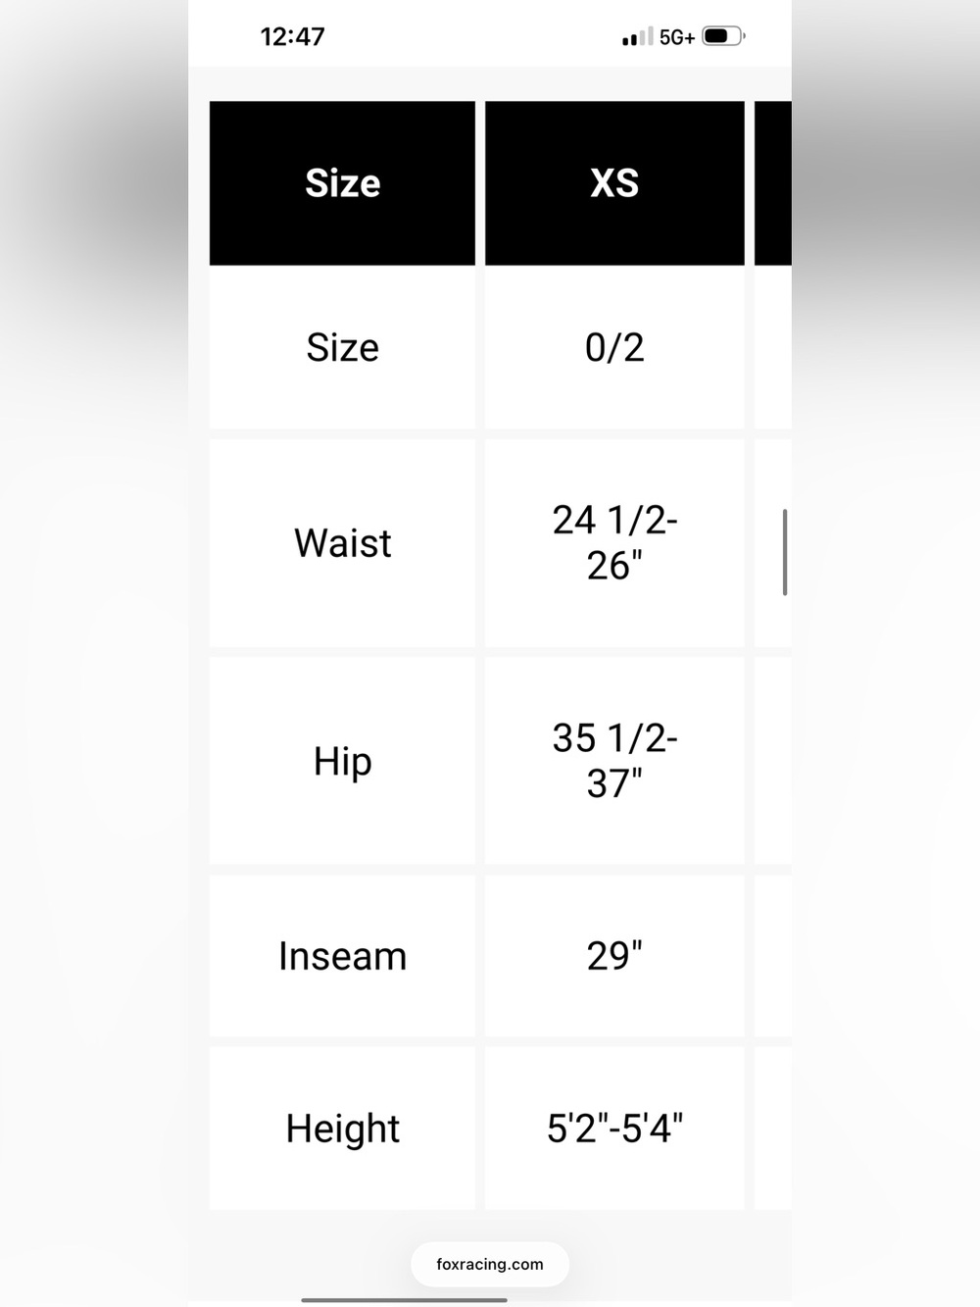Select the 24 1/2-26" waist cell

point(614,543)
